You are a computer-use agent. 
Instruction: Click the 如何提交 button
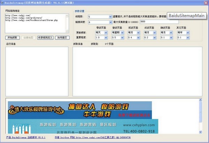click(x=62, y=38)
